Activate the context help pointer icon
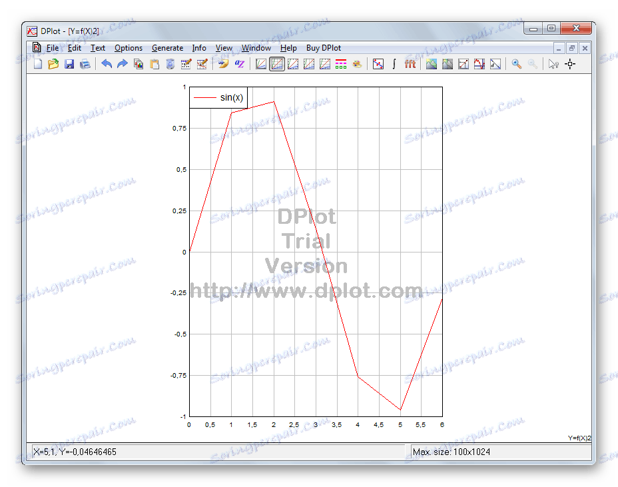The image size is (618, 487). click(x=553, y=64)
